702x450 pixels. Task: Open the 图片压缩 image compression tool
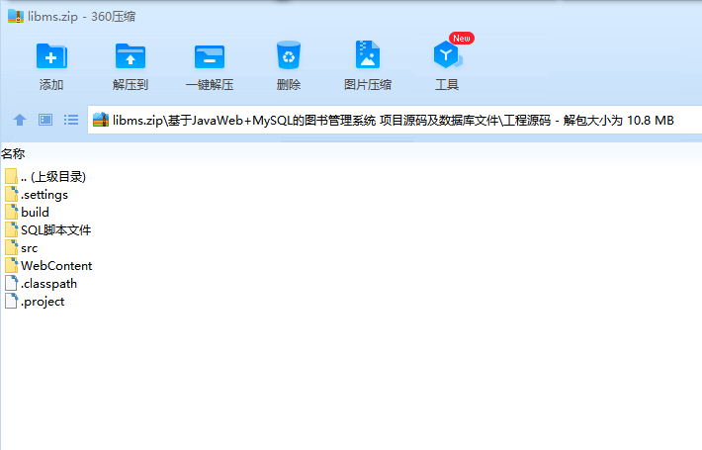tap(368, 54)
